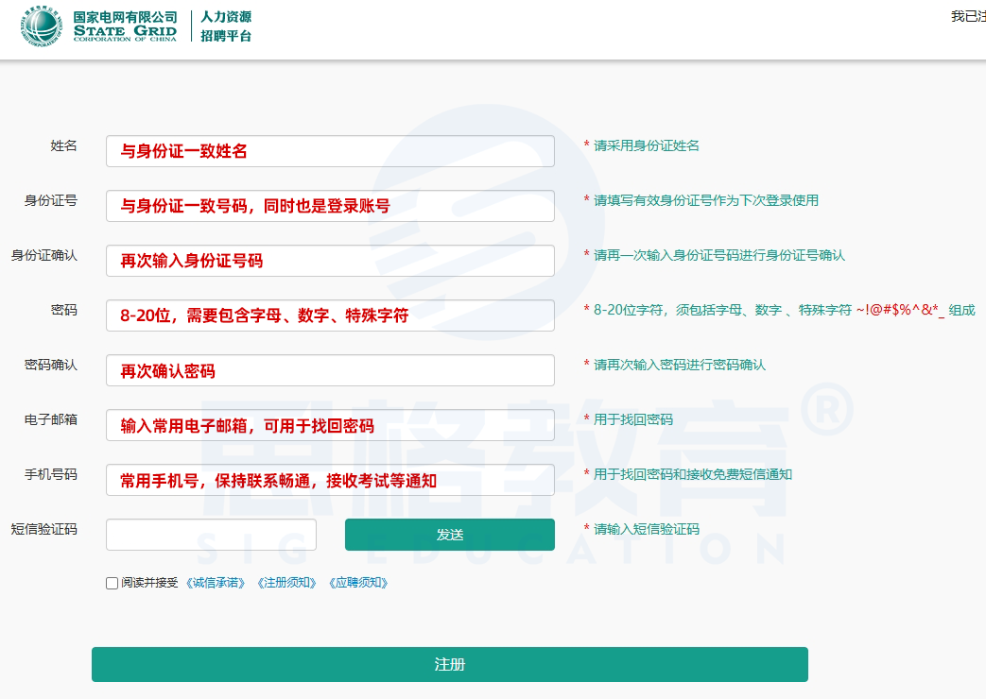Focus the 身份证号 ID number field
986x699 pixels.
coord(330,206)
